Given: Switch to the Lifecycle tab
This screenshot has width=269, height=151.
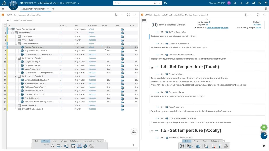Looking at the screenshot, I should [x=64, y=141].
